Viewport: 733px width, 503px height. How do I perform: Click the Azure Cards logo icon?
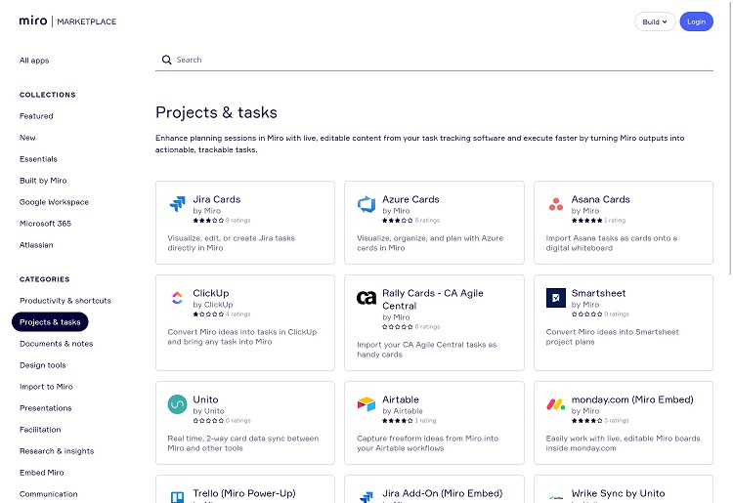366,204
